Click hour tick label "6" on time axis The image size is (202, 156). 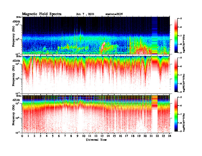coord(59,136)
